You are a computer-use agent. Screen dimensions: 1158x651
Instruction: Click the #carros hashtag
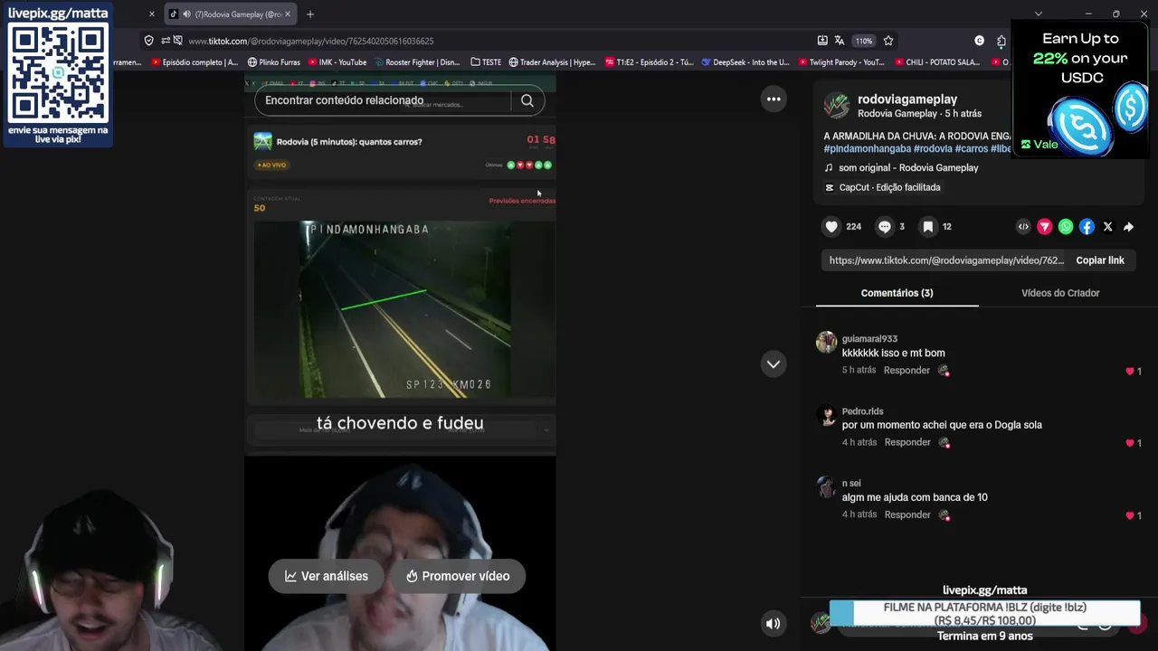tap(972, 148)
